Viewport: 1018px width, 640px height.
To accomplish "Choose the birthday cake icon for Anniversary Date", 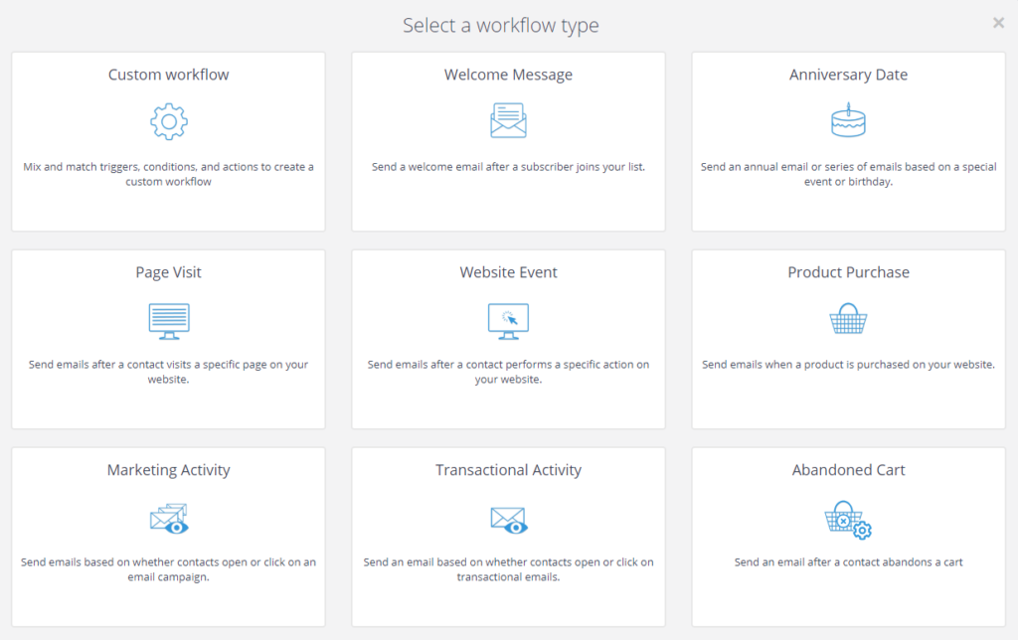I will coord(849,120).
